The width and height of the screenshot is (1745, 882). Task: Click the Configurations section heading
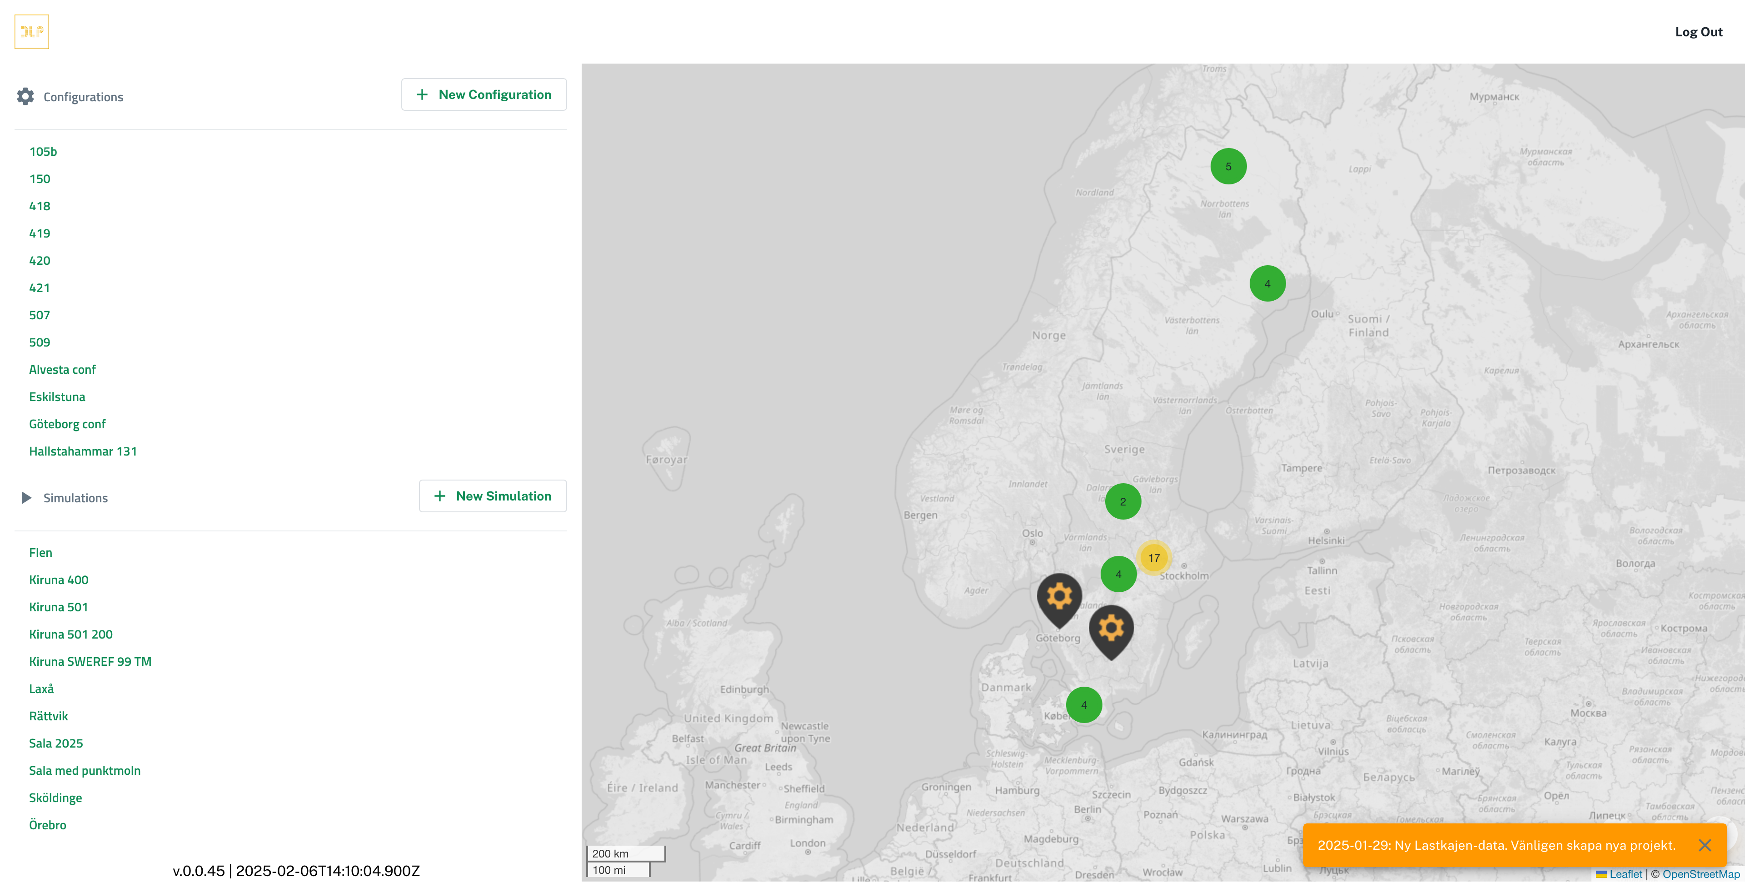click(83, 97)
